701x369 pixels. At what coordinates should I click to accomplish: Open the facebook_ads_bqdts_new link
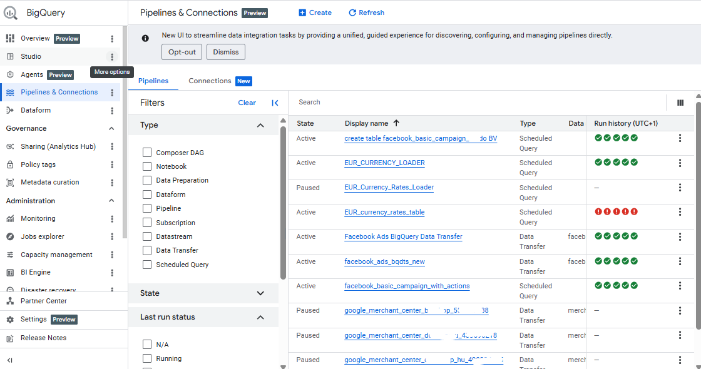[x=384, y=262]
